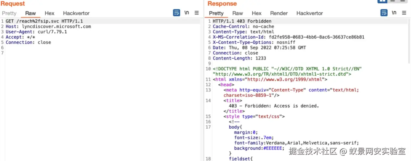Click the 'Content-Length: 1233' header
This screenshot has width=411, height=161.
click(x=239, y=58)
